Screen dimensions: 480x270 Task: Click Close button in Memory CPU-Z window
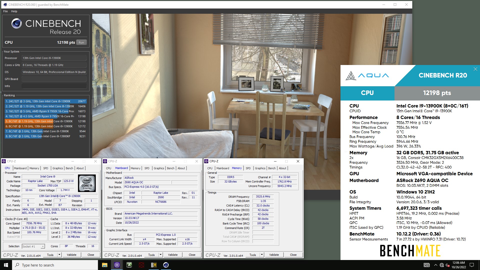click(x=293, y=255)
